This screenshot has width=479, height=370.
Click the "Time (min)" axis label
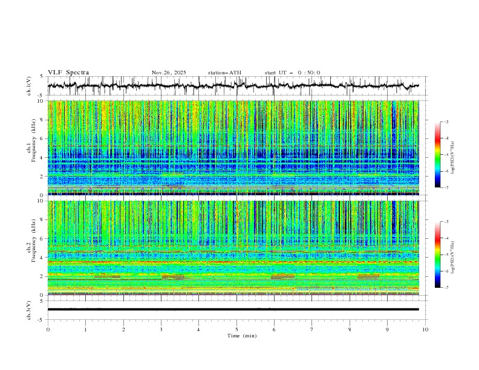pyautogui.click(x=242, y=336)
